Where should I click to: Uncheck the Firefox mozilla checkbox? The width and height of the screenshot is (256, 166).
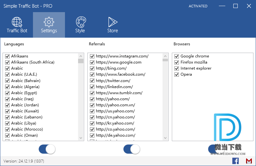(176, 62)
